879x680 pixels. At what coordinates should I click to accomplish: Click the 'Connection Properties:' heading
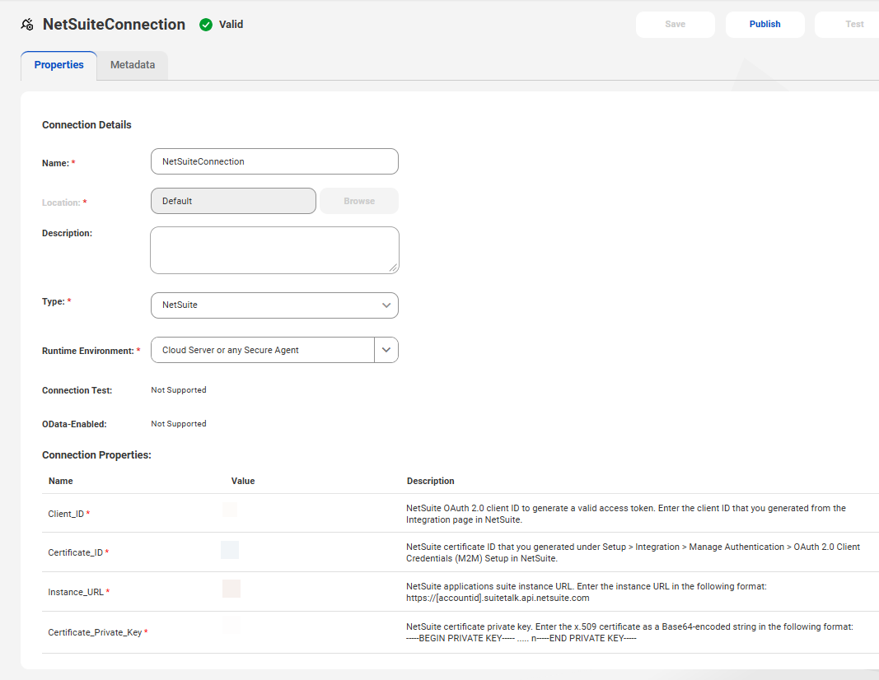(x=96, y=454)
